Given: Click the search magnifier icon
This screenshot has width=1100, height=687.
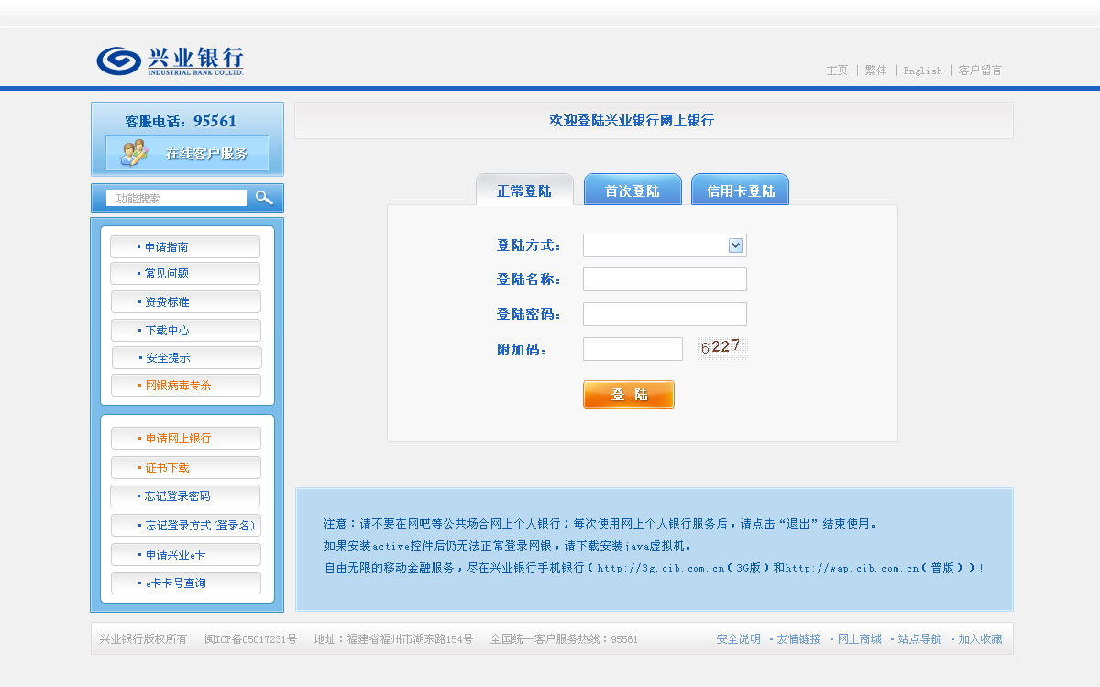Looking at the screenshot, I should point(265,198).
